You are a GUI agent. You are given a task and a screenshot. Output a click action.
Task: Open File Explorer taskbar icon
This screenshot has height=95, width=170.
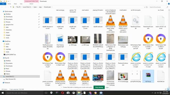click(x=79, y=93)
